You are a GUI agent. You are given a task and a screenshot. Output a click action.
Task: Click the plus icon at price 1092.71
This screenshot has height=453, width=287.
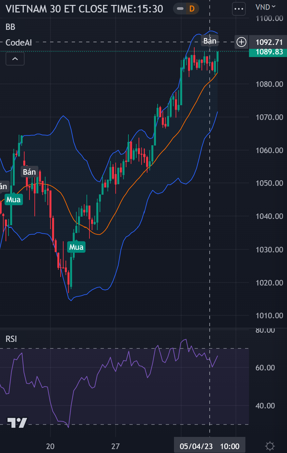241,42
